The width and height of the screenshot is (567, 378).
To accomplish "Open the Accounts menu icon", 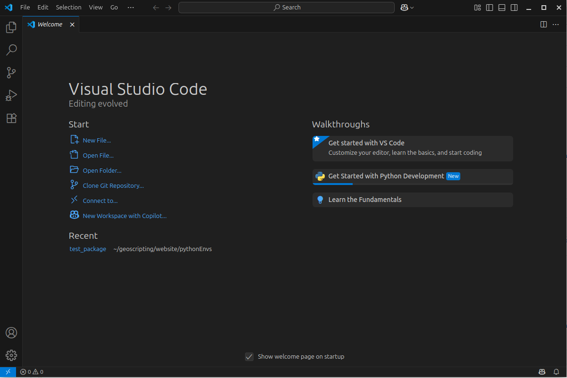I will point(11,333).
